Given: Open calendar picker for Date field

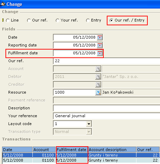Looking at the screenshot, I should [100, 37].
